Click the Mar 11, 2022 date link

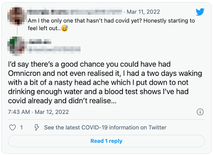(x=143, y=12)
